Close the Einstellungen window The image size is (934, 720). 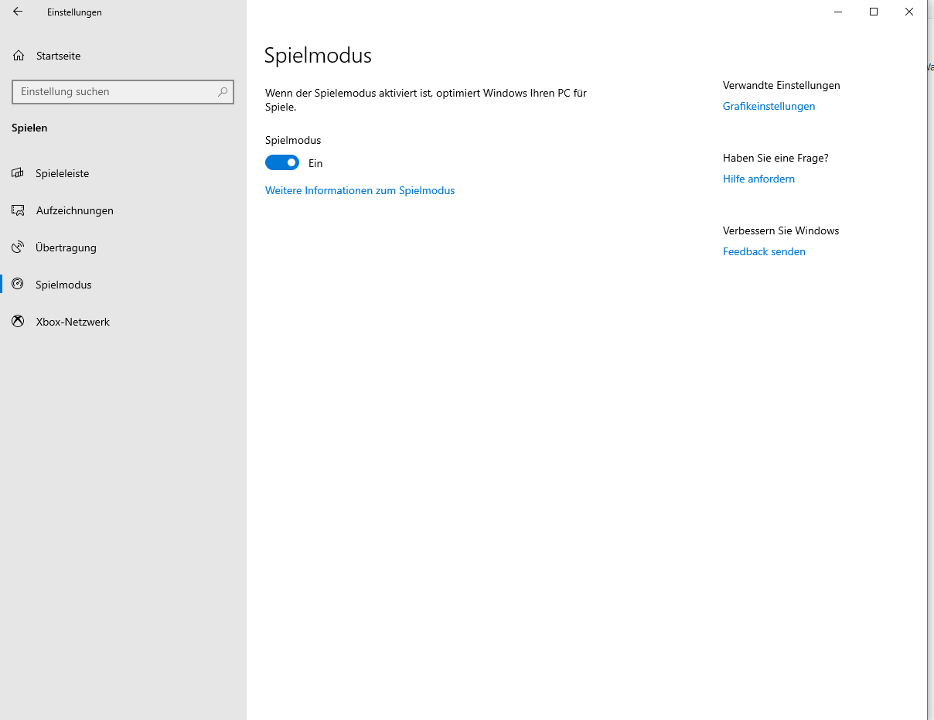point(909,12)
